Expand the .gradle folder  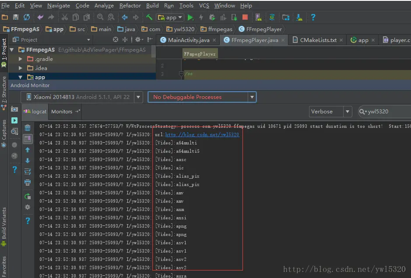coord(20,59)
